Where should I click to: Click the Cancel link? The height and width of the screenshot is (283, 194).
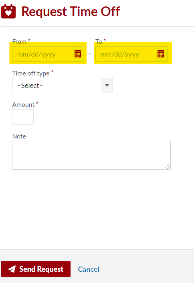[89, 269]
